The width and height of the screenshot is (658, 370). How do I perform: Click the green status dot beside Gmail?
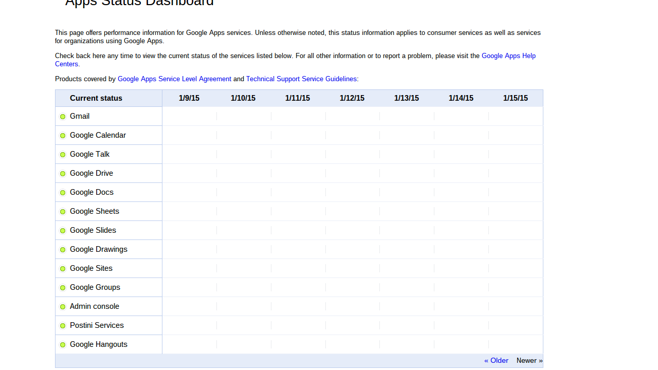tap(63, 117)
